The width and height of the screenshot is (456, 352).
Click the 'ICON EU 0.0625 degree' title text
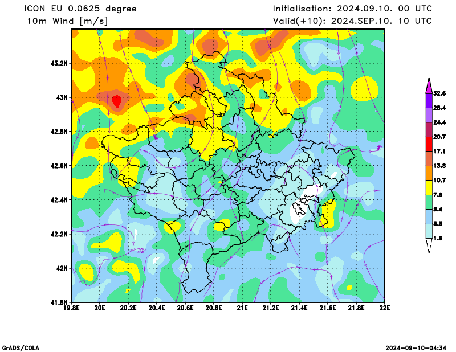coord(80,9)
